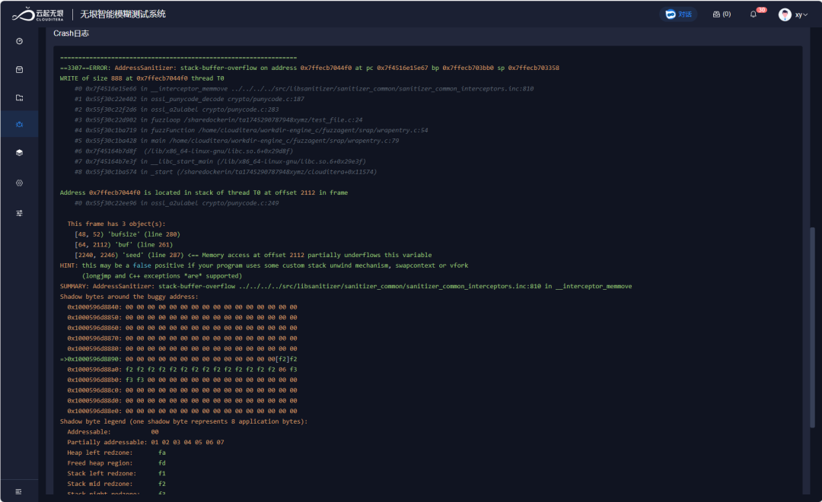The height and width of the screenshot is (502, 822).
Task: Open the 对话 chat button
Action: [x=678, y=14]
